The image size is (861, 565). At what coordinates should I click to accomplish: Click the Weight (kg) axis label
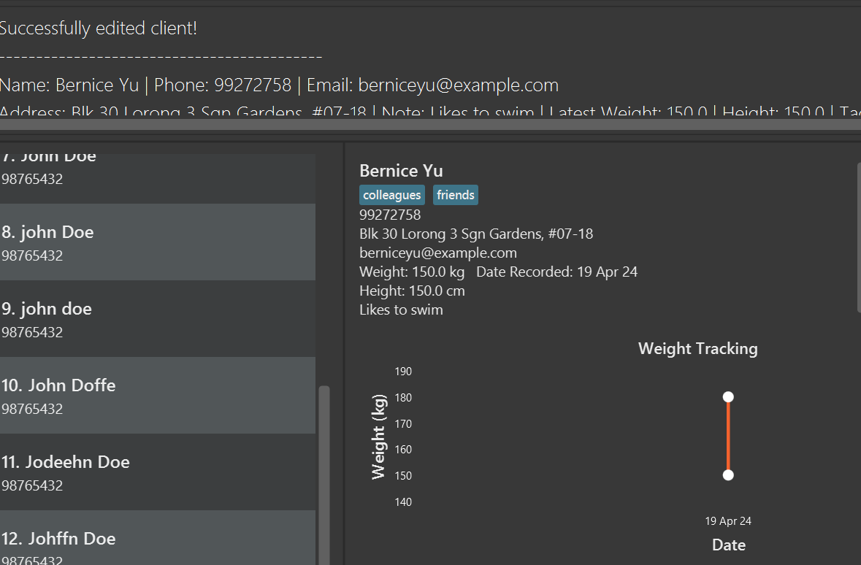tap(378, 437)
